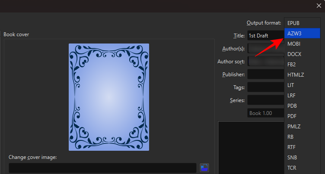Click into the Tags field
This screenshot has width=325, height=174.
[266, 87]
